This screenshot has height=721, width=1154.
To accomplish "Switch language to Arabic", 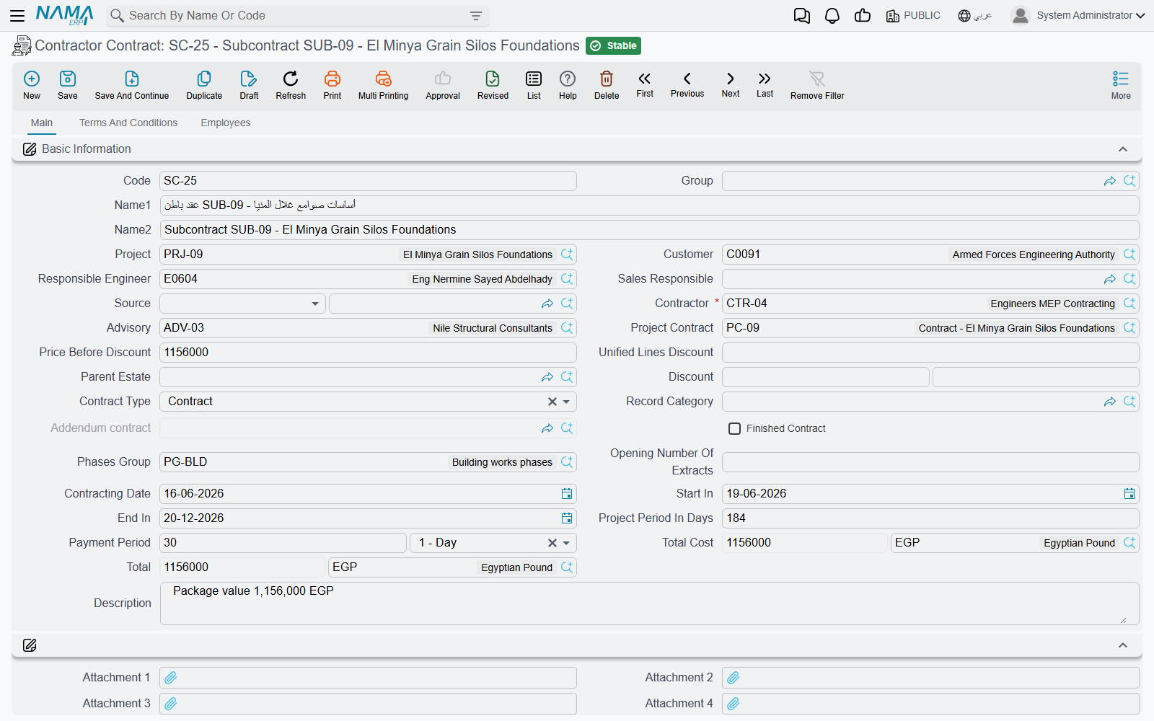I will (x=975, y=16).
